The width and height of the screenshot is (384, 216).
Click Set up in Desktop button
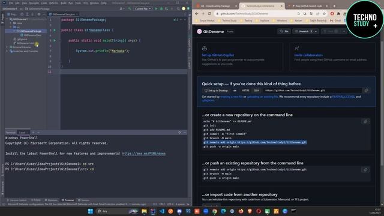[216, 91]
